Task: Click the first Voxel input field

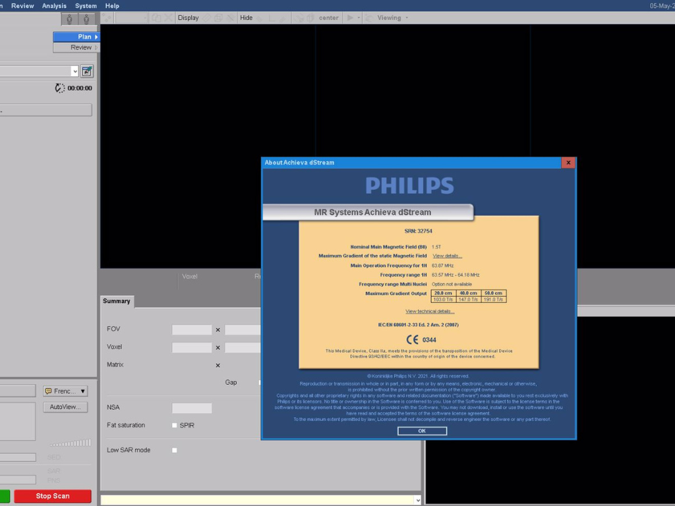Action: 192,347
